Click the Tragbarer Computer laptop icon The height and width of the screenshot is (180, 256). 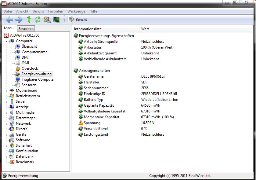tap(18, 79)
